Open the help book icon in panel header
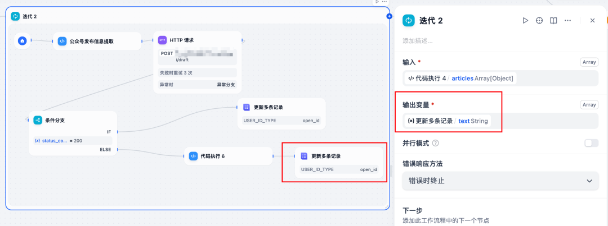 click(553, 21)
